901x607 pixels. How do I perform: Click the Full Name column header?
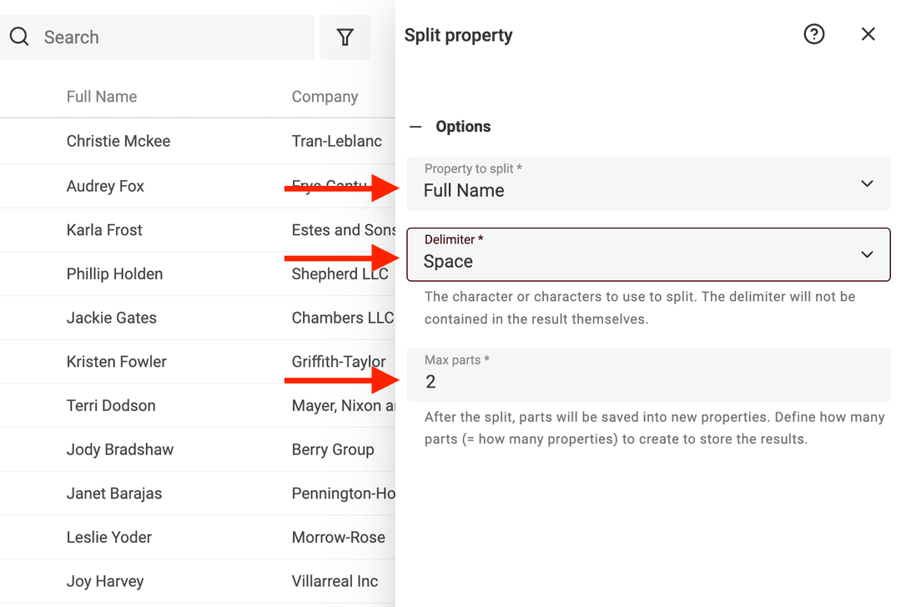(x=102, y=96)
